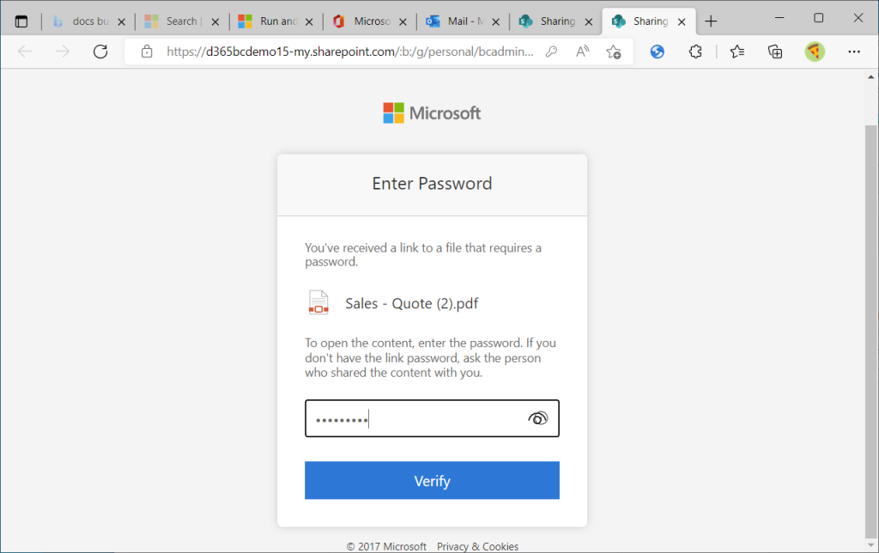Switch to the Run and tab

pos(268,21)
